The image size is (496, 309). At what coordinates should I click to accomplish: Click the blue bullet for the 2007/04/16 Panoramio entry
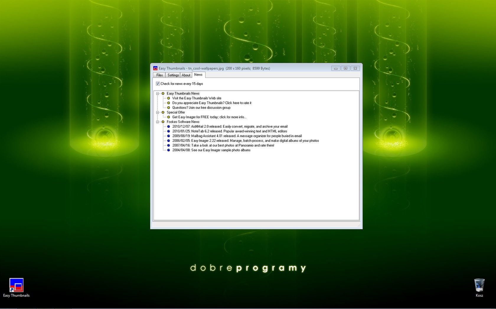click(169, 145)
